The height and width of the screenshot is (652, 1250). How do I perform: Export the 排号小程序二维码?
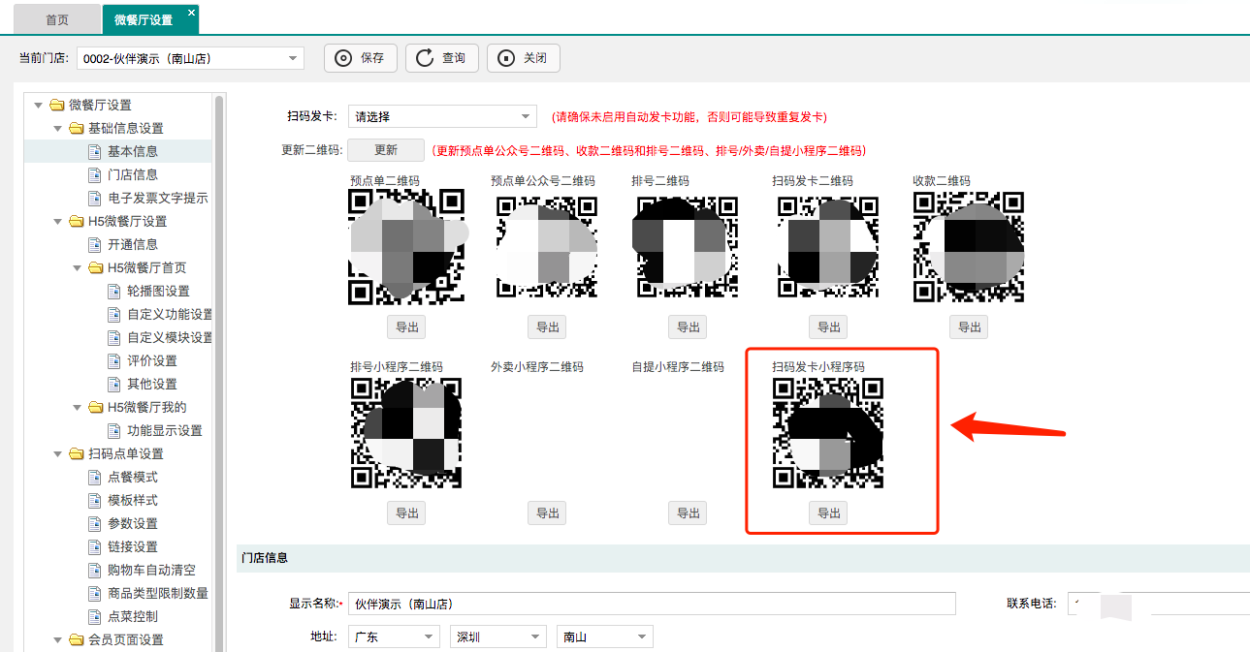point(406,512)
